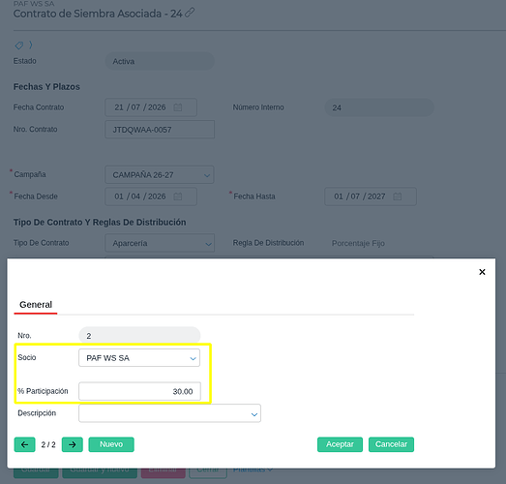This screenshot has width=506, height=484.
Task: Open the Fecha Desde calendar picker
Action: click(x=178, y=197)
